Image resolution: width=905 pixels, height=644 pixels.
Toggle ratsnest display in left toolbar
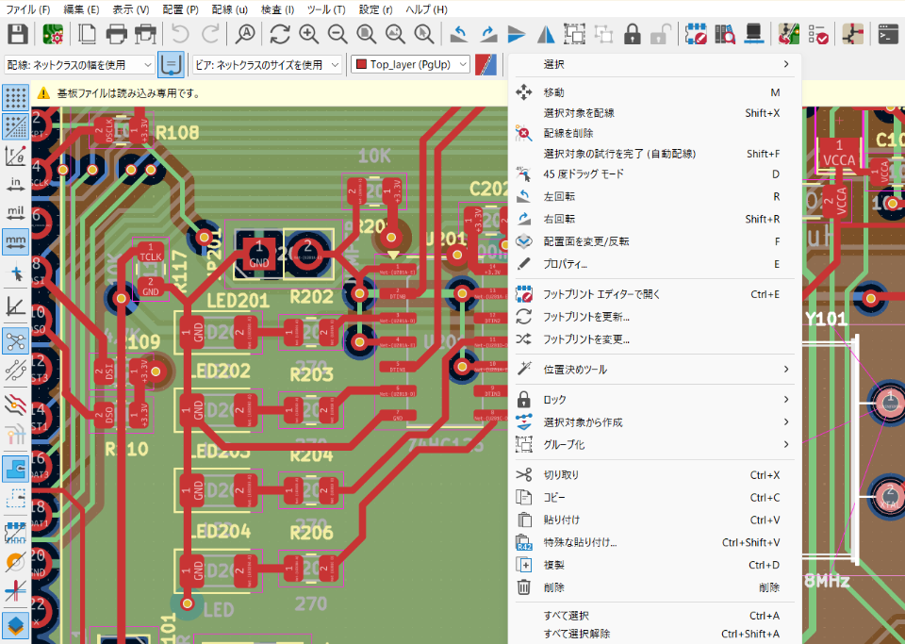[16, 341]
